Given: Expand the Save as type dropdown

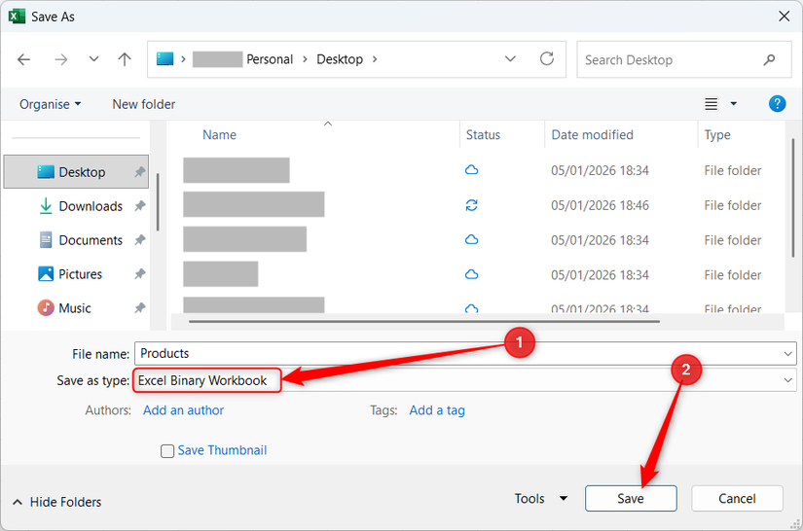Looking at the screenshot, I should coord(787,381).
